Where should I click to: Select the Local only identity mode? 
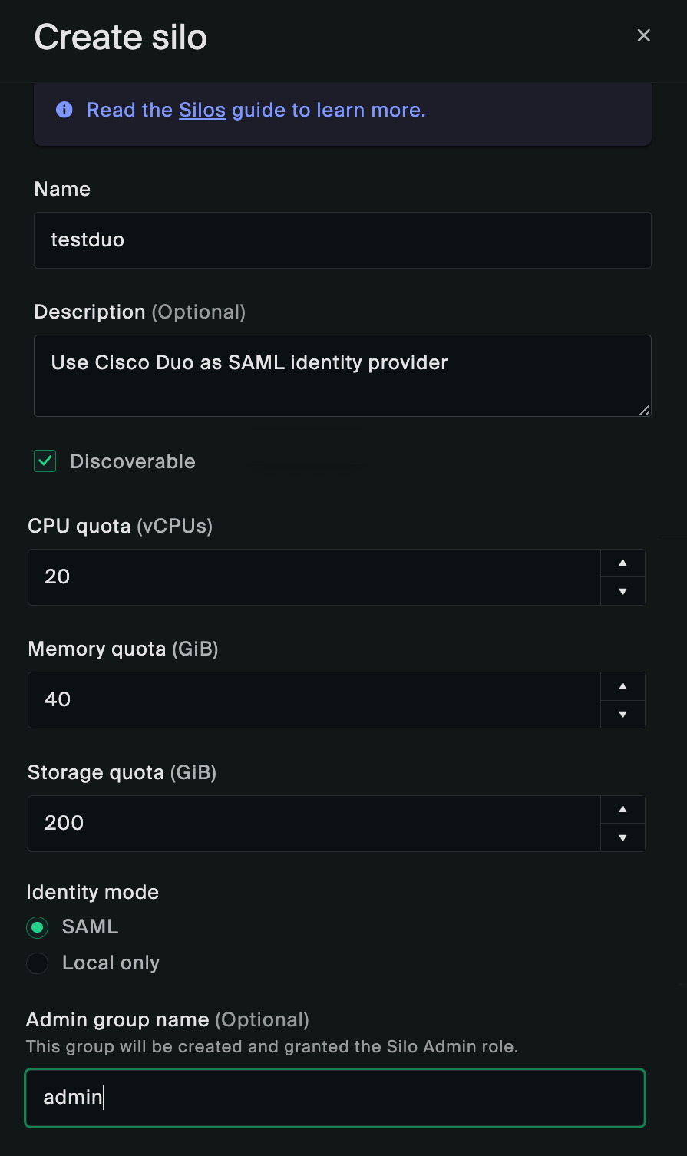[x=38, y=963]
